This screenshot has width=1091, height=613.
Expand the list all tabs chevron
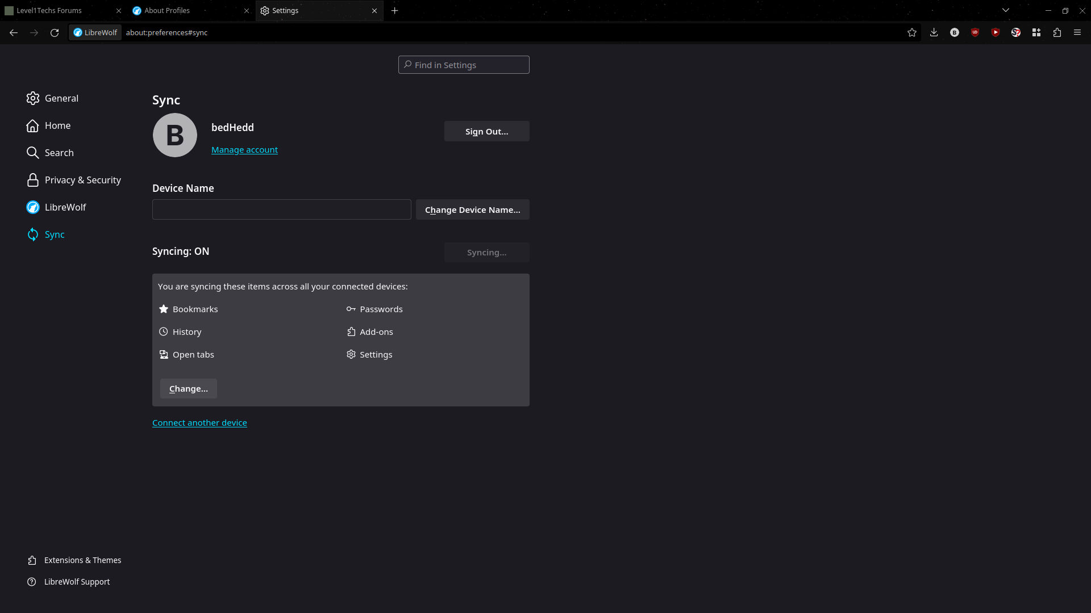pyautogui.click(x=1006, y=10)
